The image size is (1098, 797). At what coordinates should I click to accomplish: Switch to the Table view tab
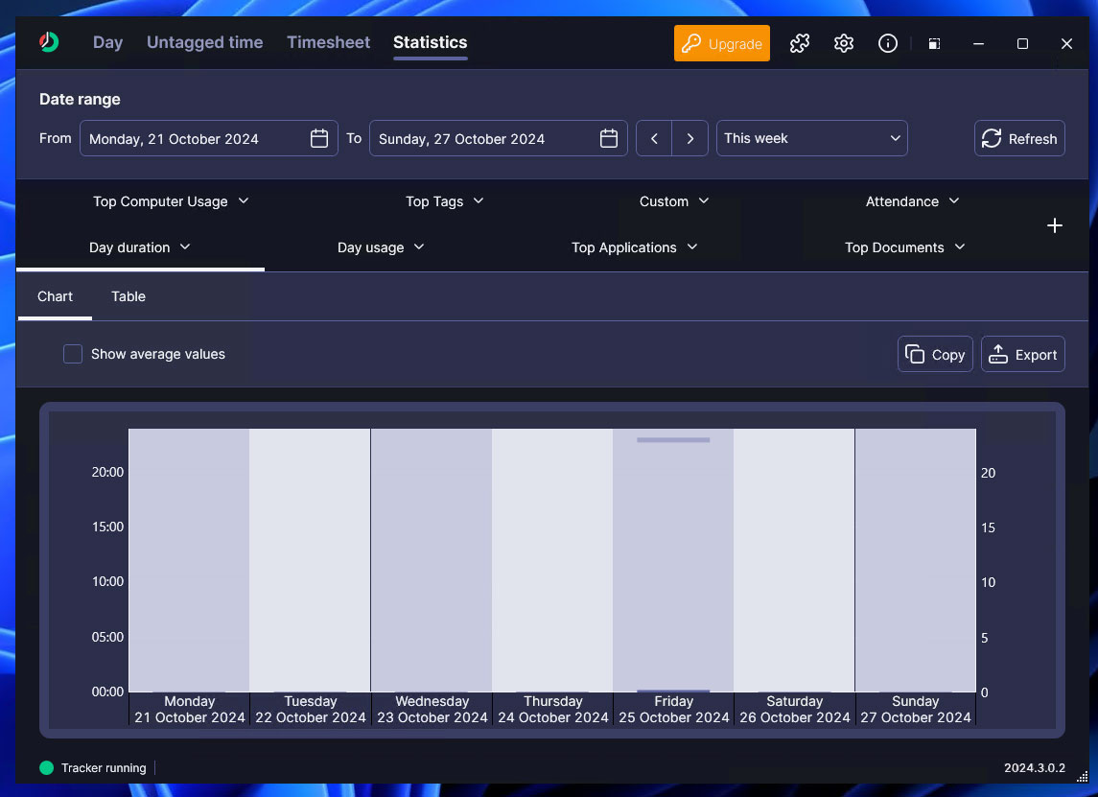coord(128,296)
